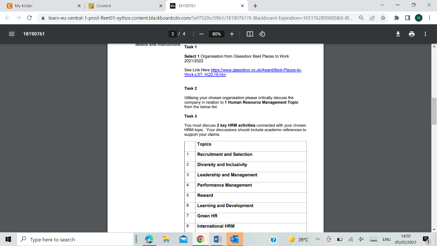The width and height of the screenshot is (437, 246).
Task: Open Outlook from the taskbar
Action: pos(234,239)
